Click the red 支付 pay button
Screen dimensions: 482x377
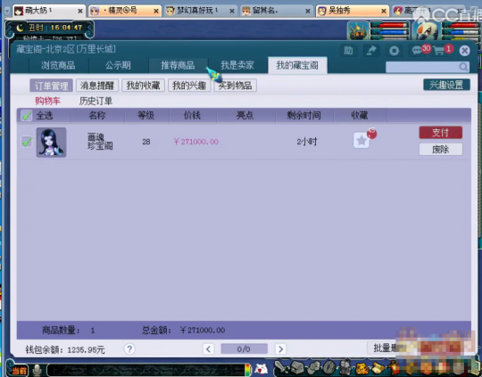coord(441,133)
